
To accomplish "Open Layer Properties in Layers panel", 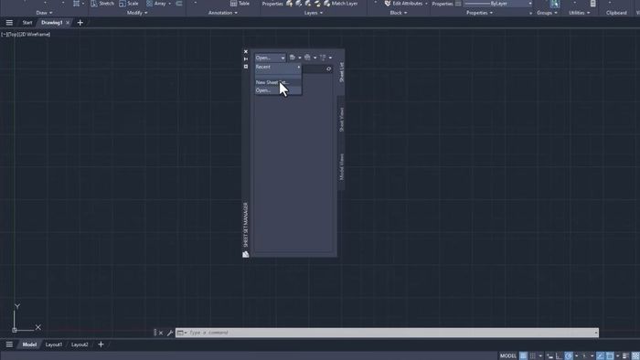I will tap(272, 4).
